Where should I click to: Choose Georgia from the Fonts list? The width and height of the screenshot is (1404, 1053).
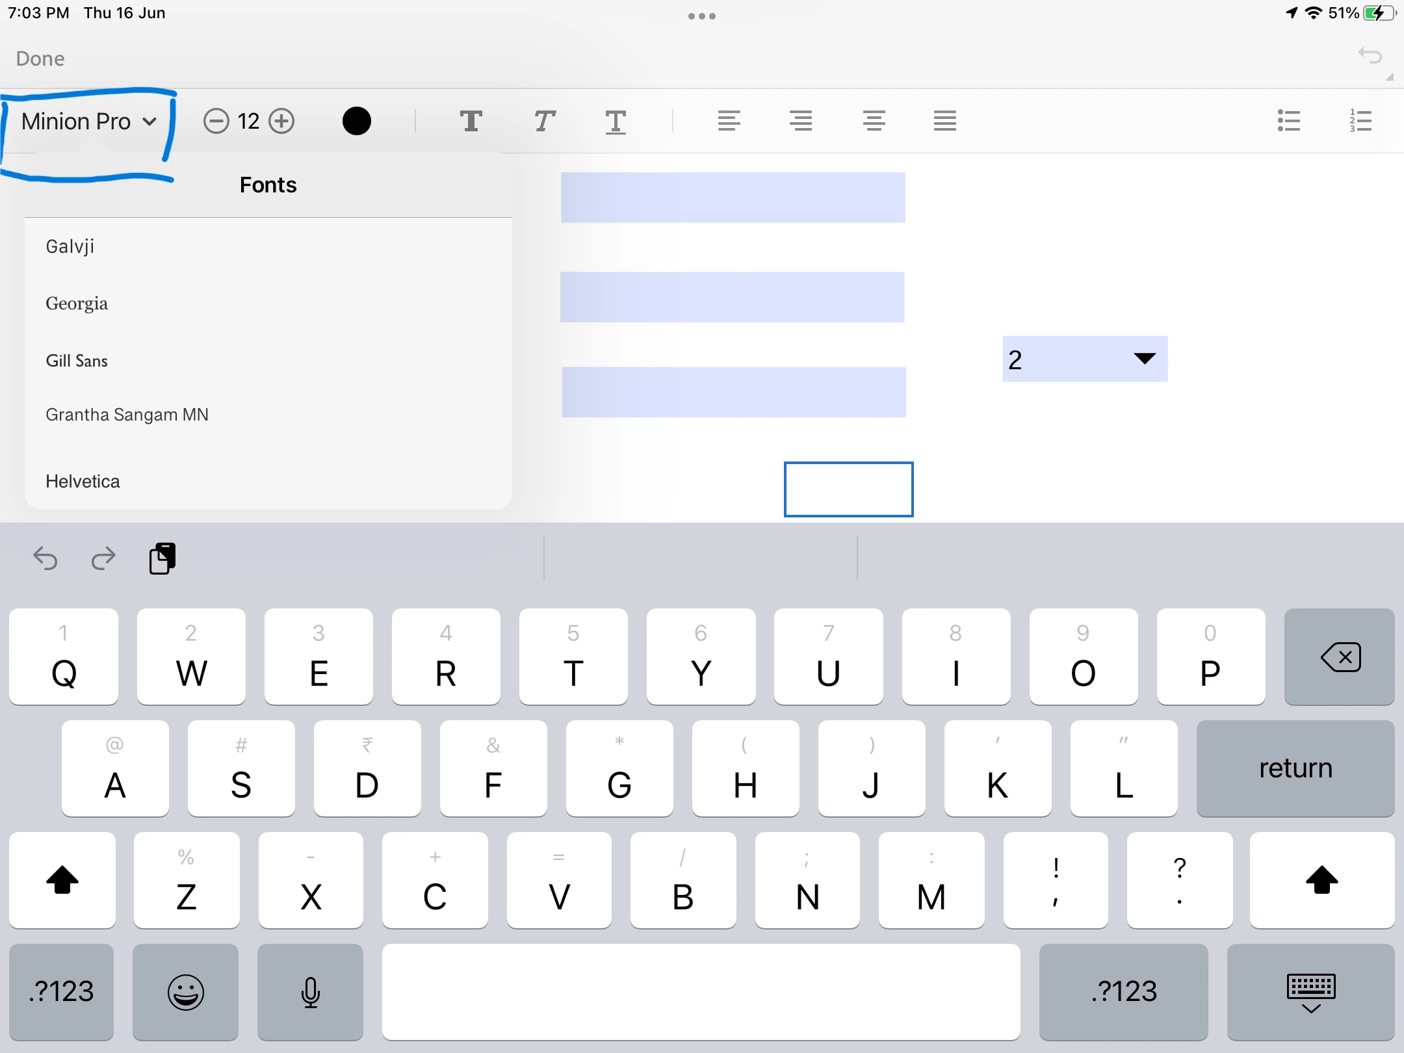click(77, 304)
